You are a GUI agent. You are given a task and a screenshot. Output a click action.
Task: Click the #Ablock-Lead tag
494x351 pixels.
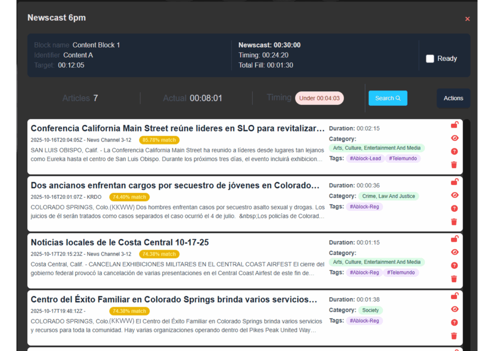click(365, 158)
